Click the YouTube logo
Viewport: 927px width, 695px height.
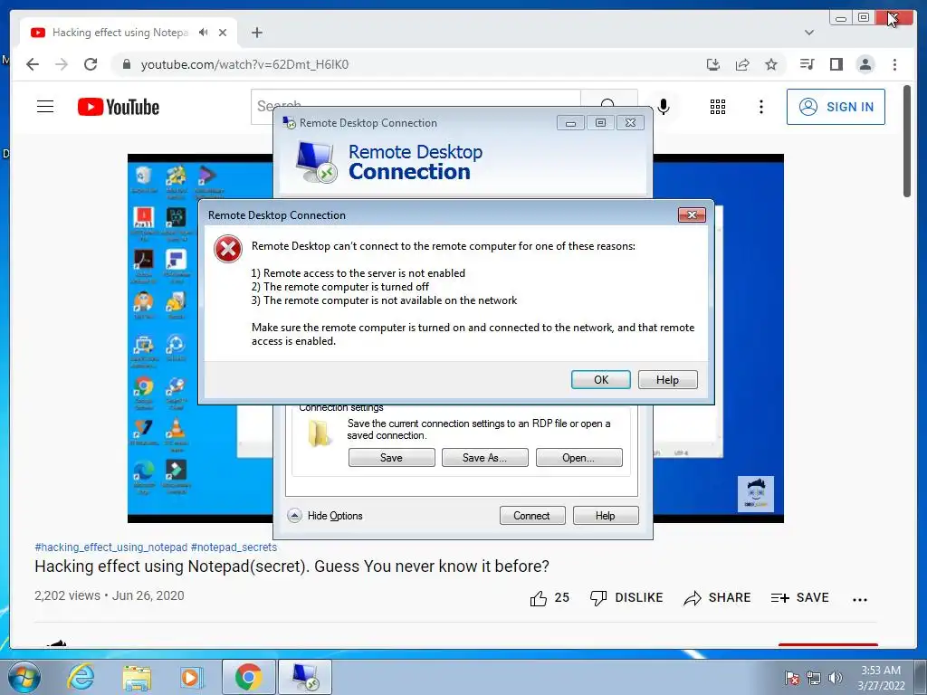coord(119,107)
